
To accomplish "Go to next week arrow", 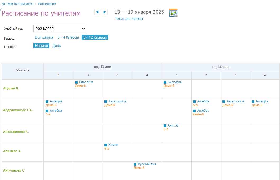I will (105, 12).
